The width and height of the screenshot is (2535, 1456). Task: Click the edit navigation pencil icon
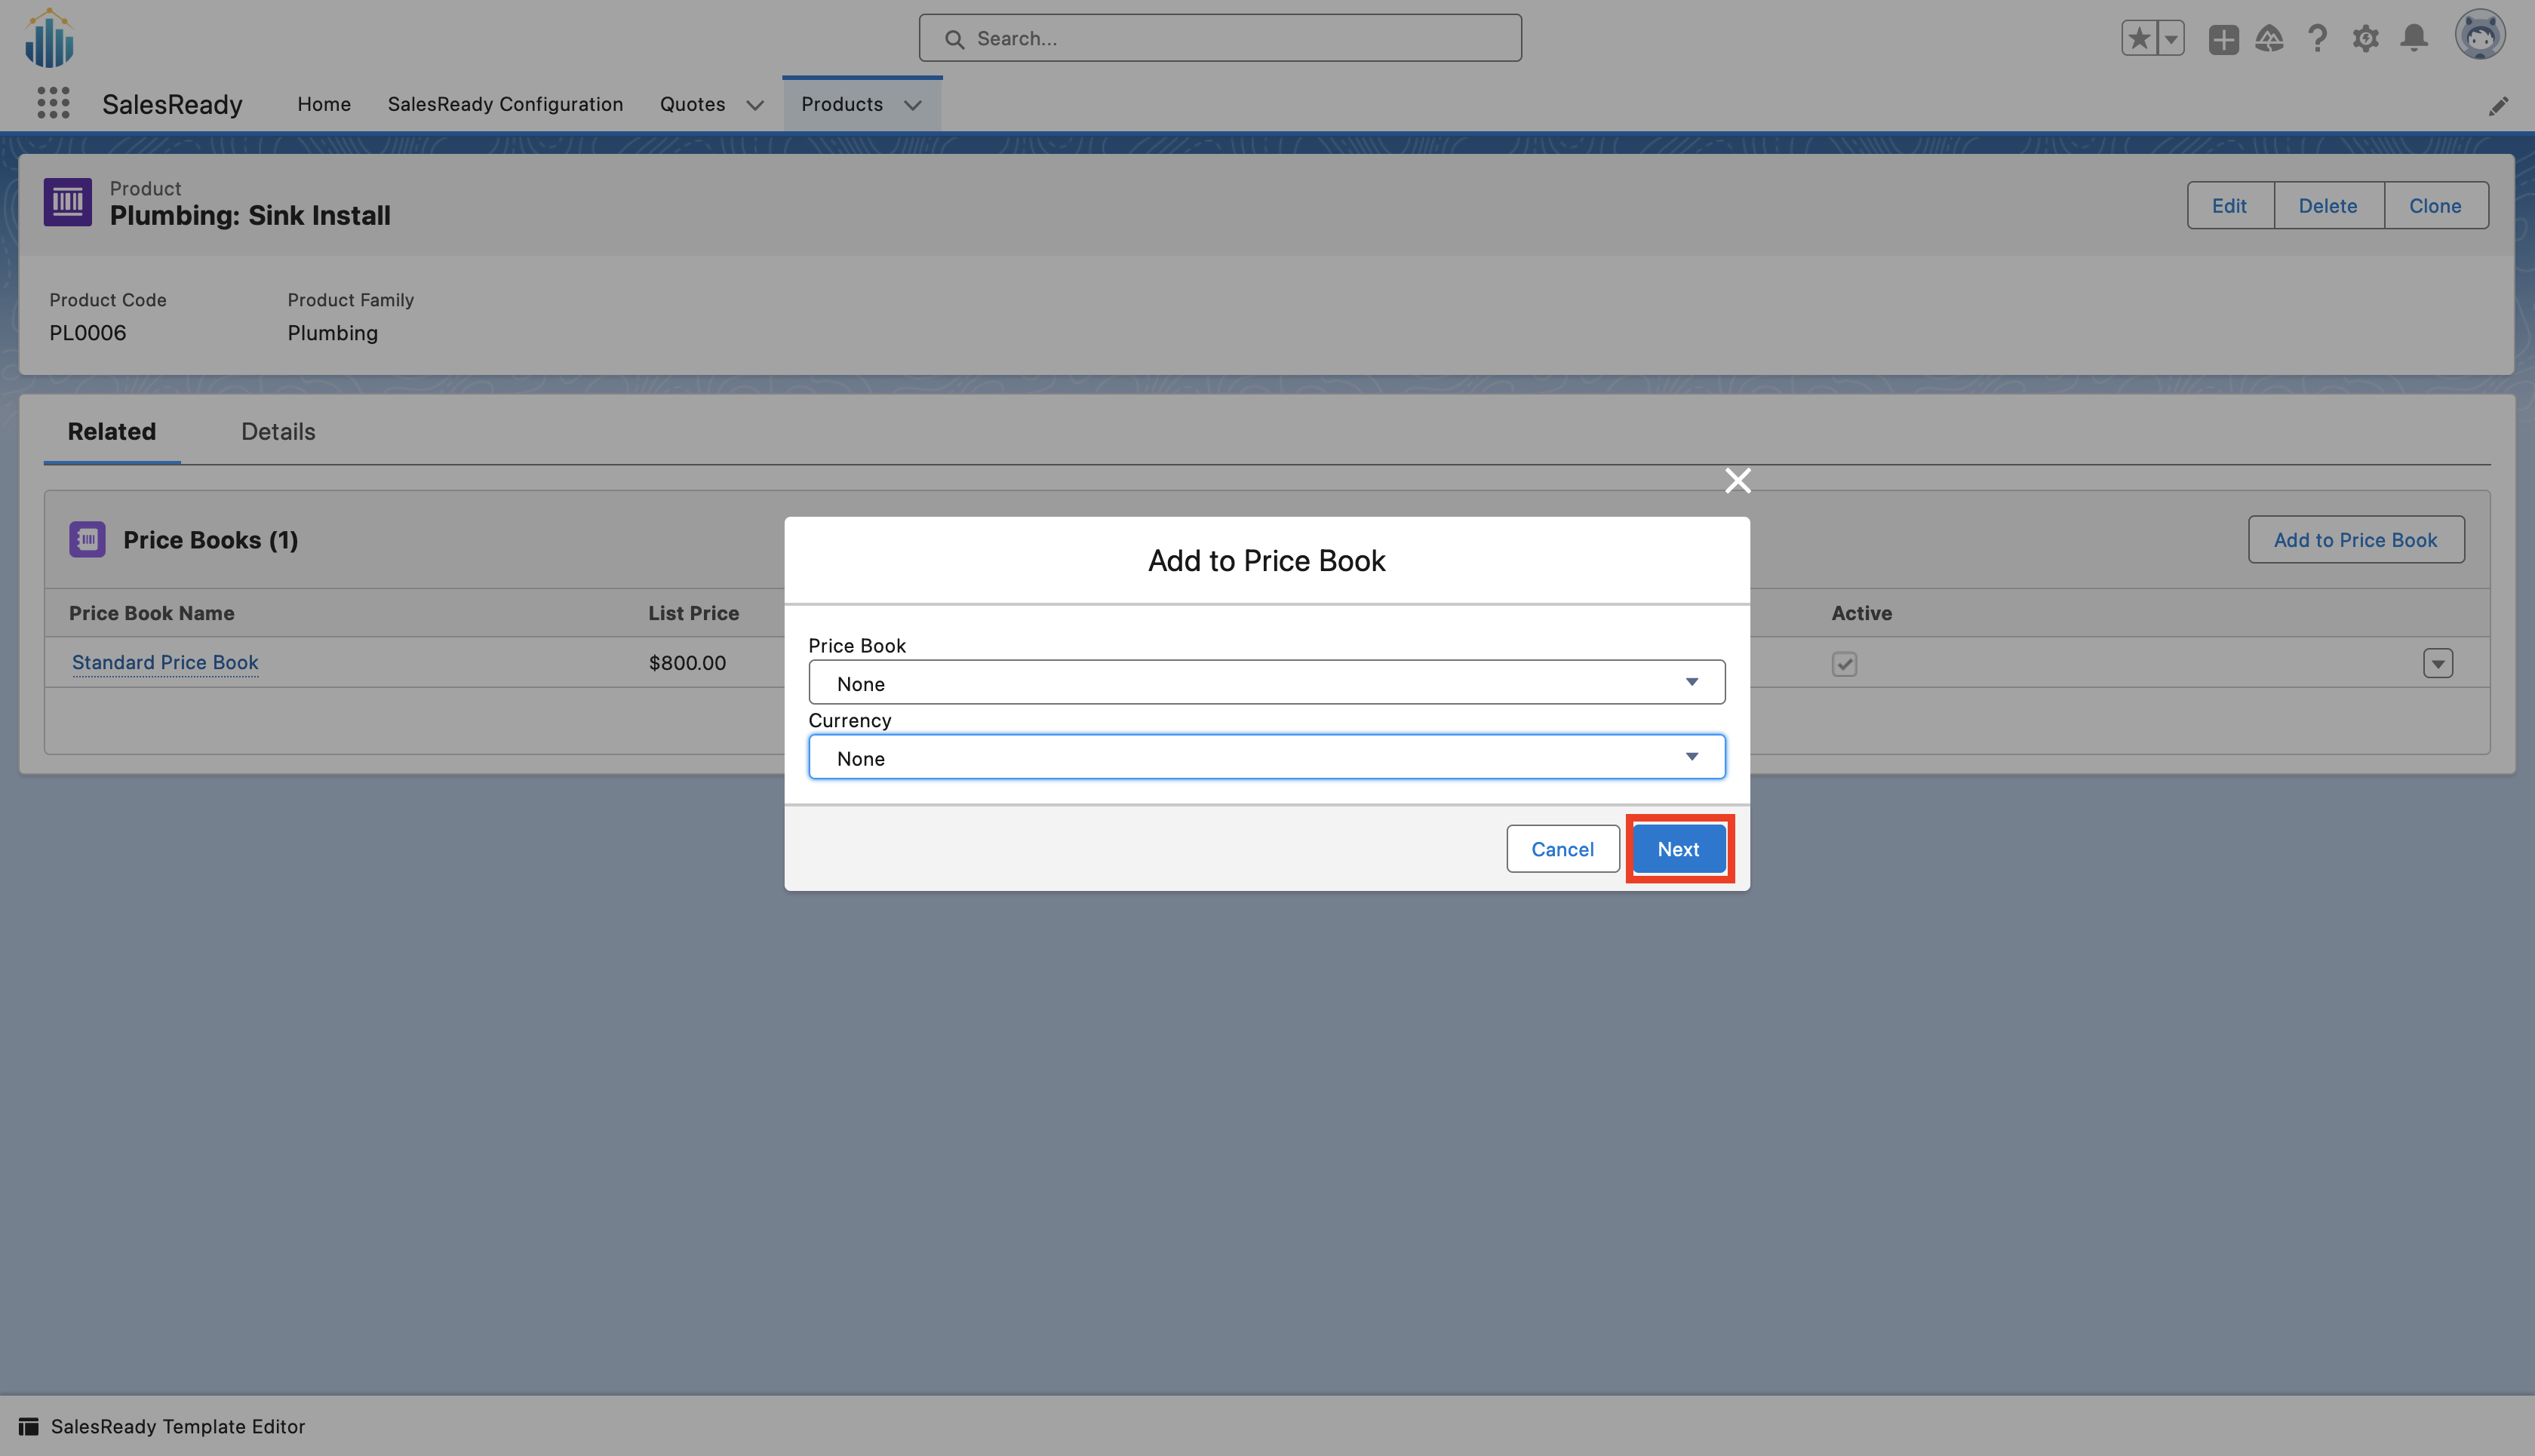2497,106
